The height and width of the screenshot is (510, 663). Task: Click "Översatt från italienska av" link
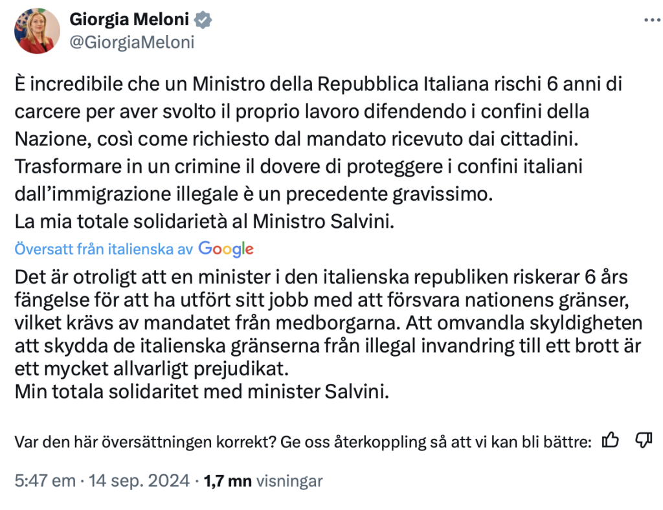104,249
